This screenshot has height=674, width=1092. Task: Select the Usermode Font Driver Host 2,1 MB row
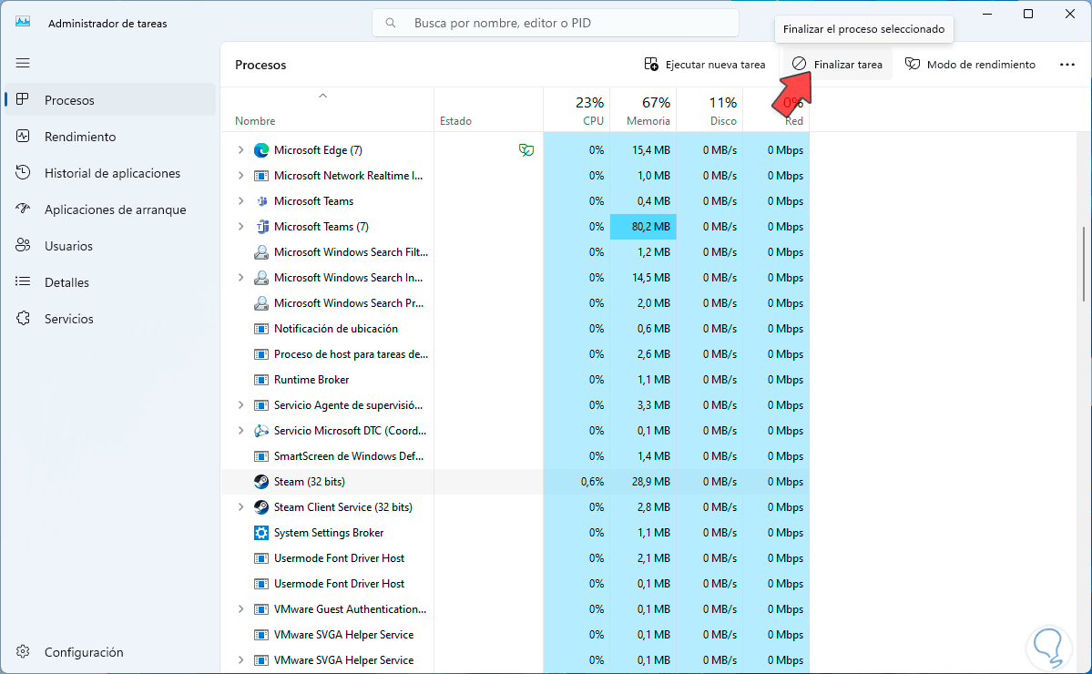point(515,557)
